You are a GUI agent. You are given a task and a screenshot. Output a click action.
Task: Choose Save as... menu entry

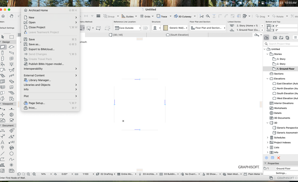(50, 44)
